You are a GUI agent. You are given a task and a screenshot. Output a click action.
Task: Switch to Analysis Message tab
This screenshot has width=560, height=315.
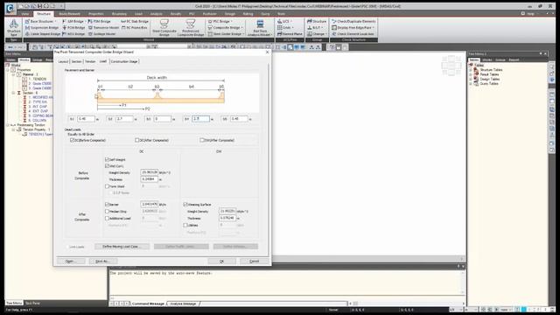(x=183, y=304)
